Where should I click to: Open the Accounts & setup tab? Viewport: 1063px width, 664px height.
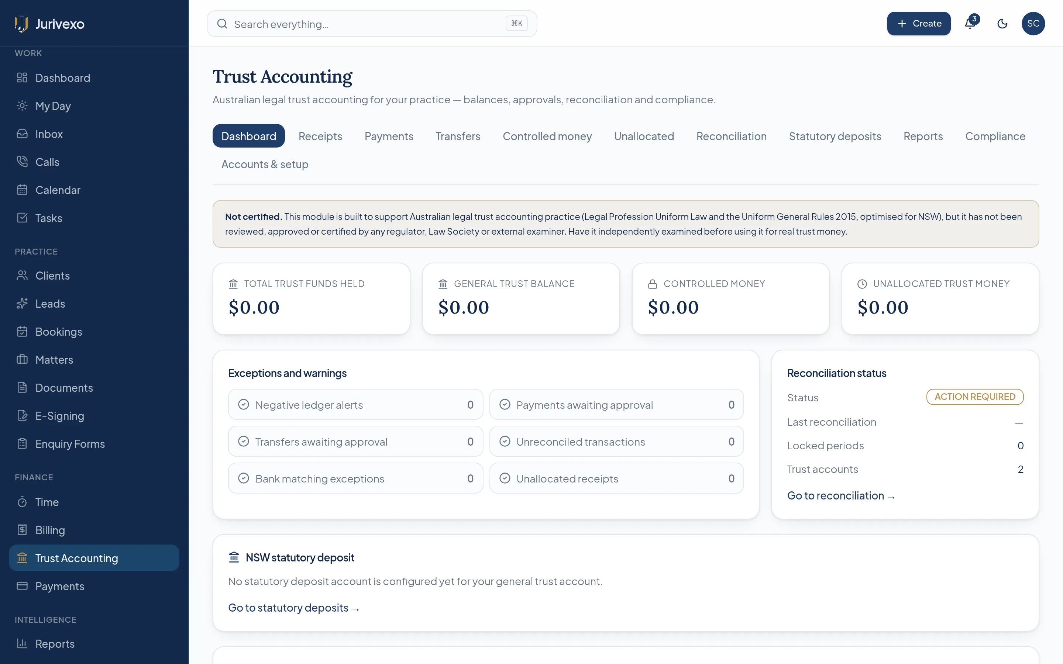[265, 164]
